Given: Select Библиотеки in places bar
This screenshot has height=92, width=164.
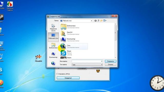Looking at the screenshot, I should [53, 46].
